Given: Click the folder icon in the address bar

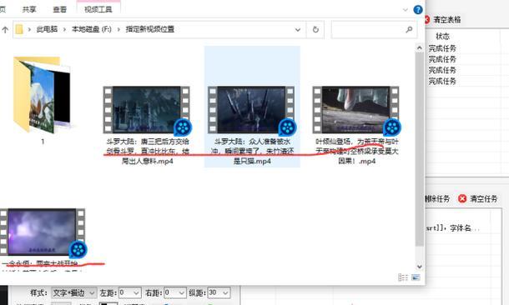Looking at the screenshot, I should coord(19,29).
